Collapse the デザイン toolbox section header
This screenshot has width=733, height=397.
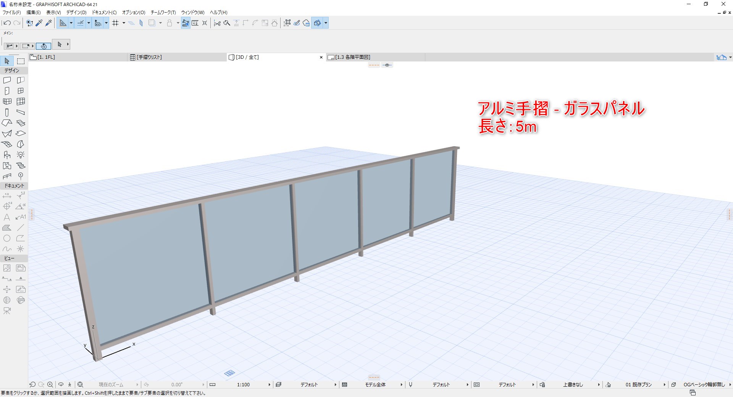pyautogui.click(x=14, y=71)
